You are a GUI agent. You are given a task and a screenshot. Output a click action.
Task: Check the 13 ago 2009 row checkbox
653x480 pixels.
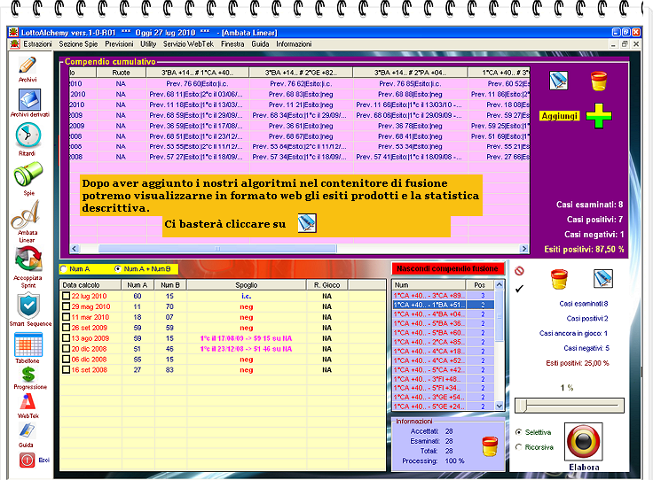(66, 338)
